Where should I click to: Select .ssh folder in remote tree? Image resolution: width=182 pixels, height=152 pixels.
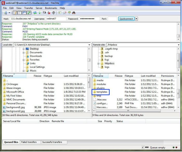[x=107, y=53]
